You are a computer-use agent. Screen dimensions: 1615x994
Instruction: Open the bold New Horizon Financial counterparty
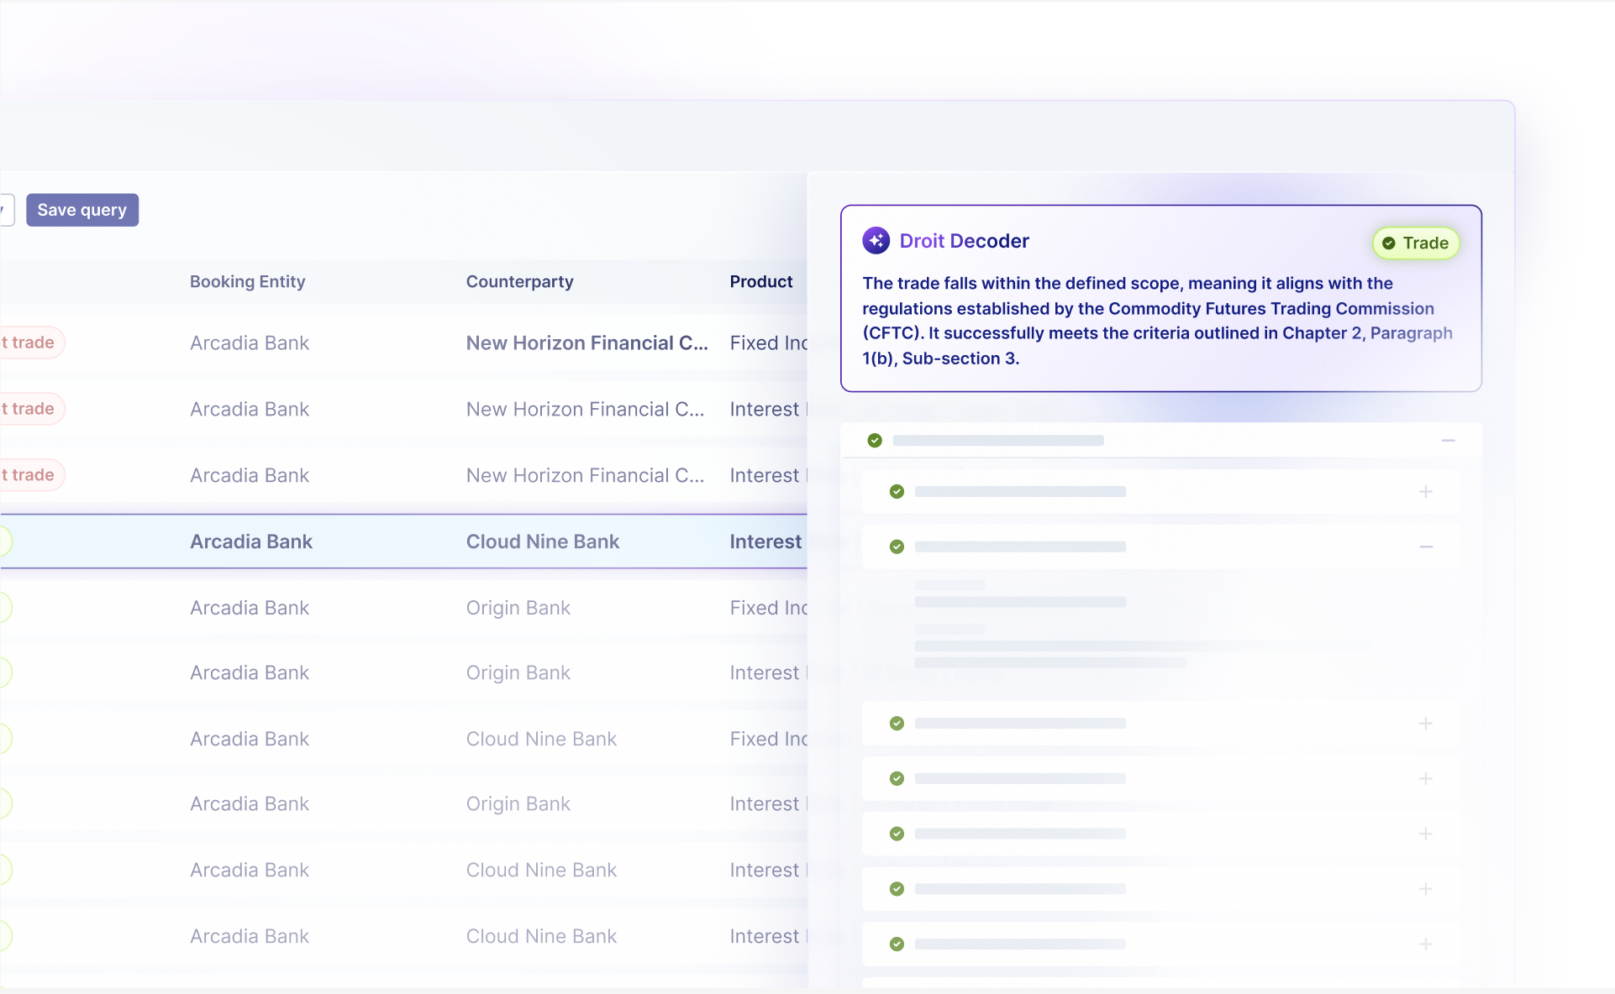587,343
